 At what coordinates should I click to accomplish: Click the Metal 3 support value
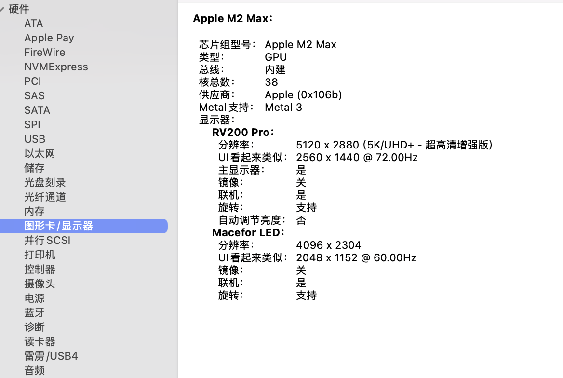283,108
